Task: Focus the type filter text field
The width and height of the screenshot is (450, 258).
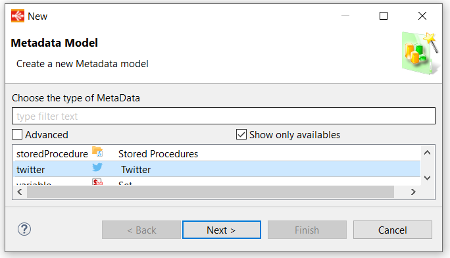Action: point(224,116)
